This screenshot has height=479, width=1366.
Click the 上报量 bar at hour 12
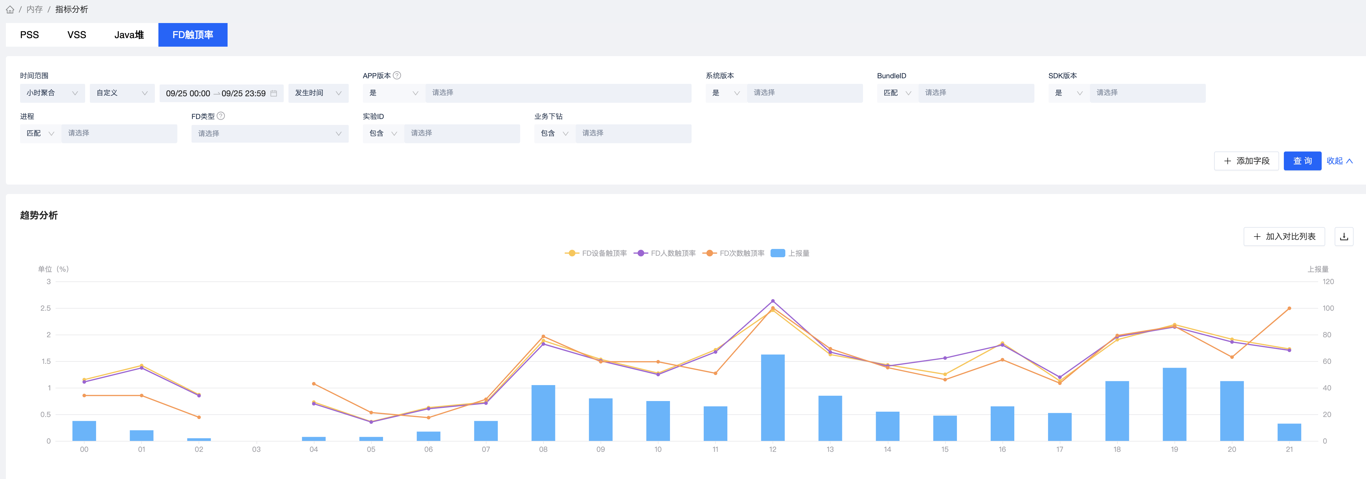[x=773, y=397]
